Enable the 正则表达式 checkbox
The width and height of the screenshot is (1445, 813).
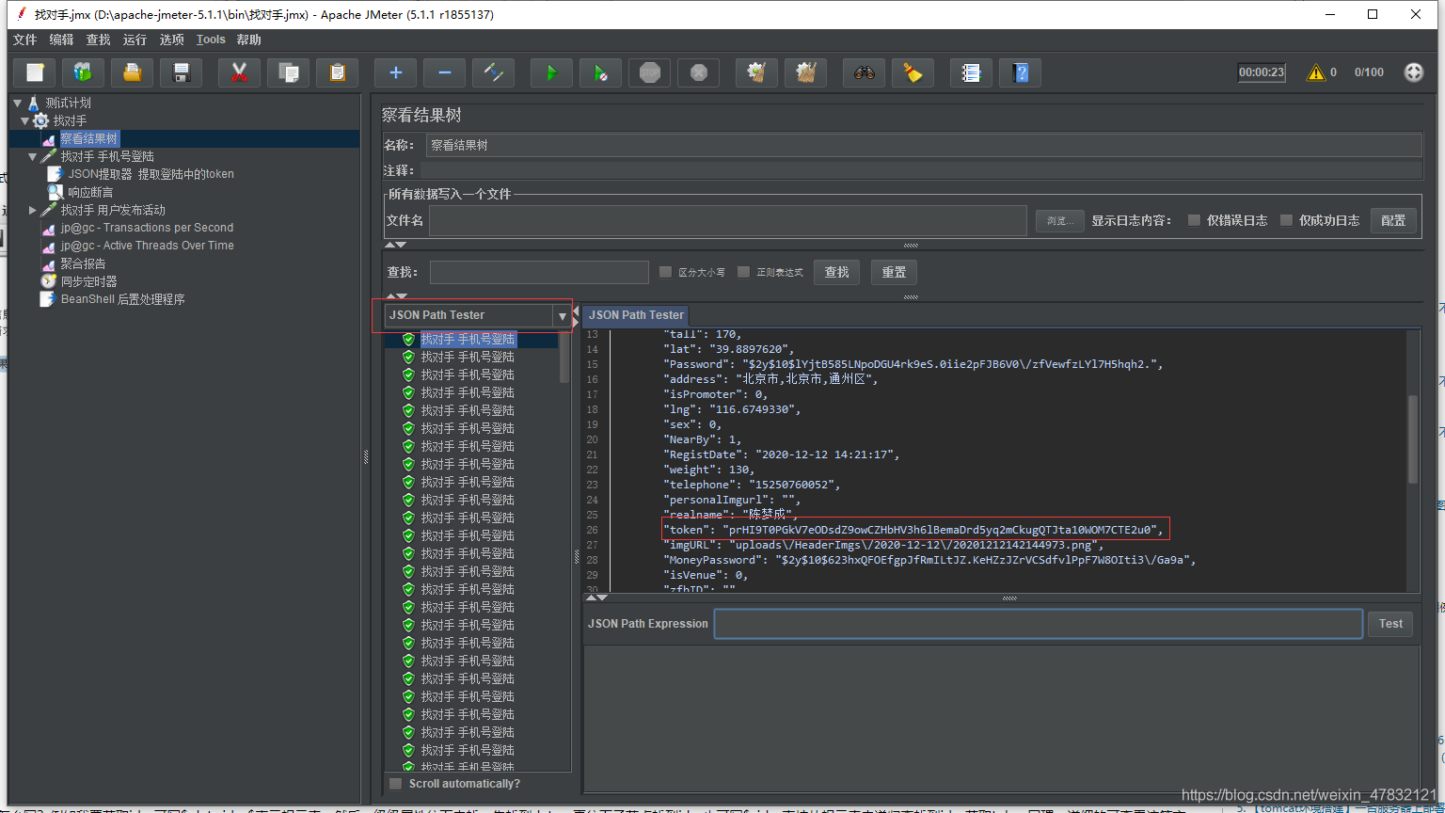coord(743,272)
